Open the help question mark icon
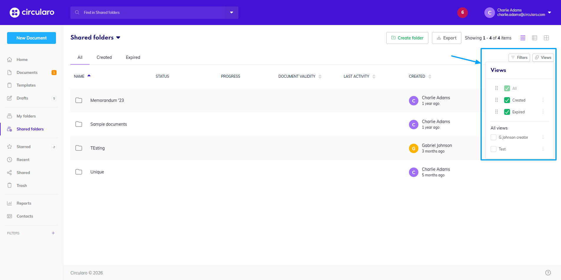This screenshot has height=280, width=561. [x=548, y=273]
